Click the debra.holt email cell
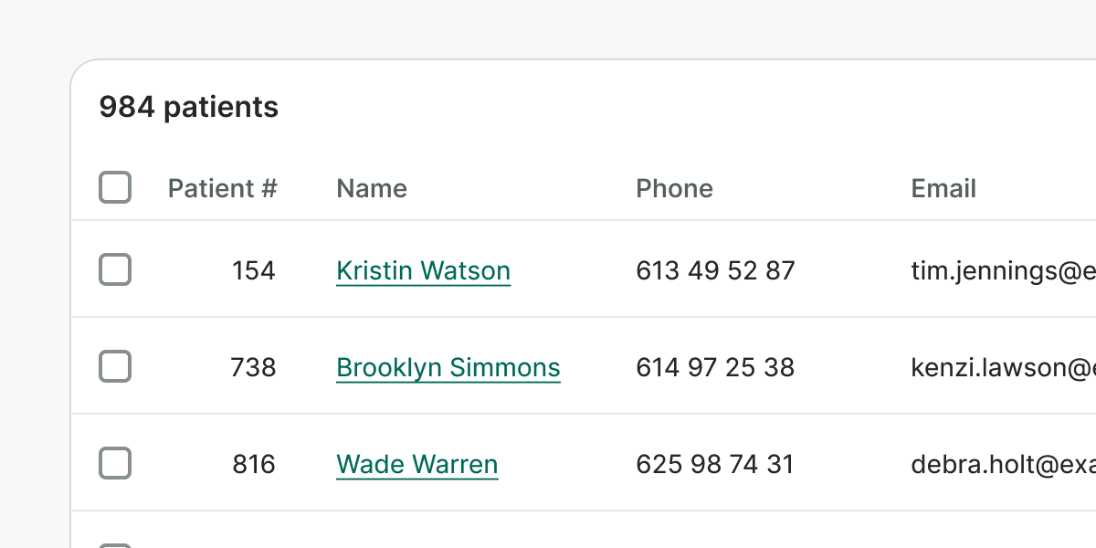 tap(1003, 464)
